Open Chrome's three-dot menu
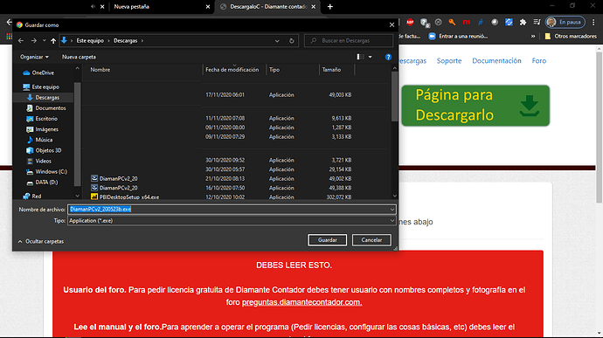Image resolution: width=603 pixels, height=338 pixels. pyautogui.click(x=593, y=22)
